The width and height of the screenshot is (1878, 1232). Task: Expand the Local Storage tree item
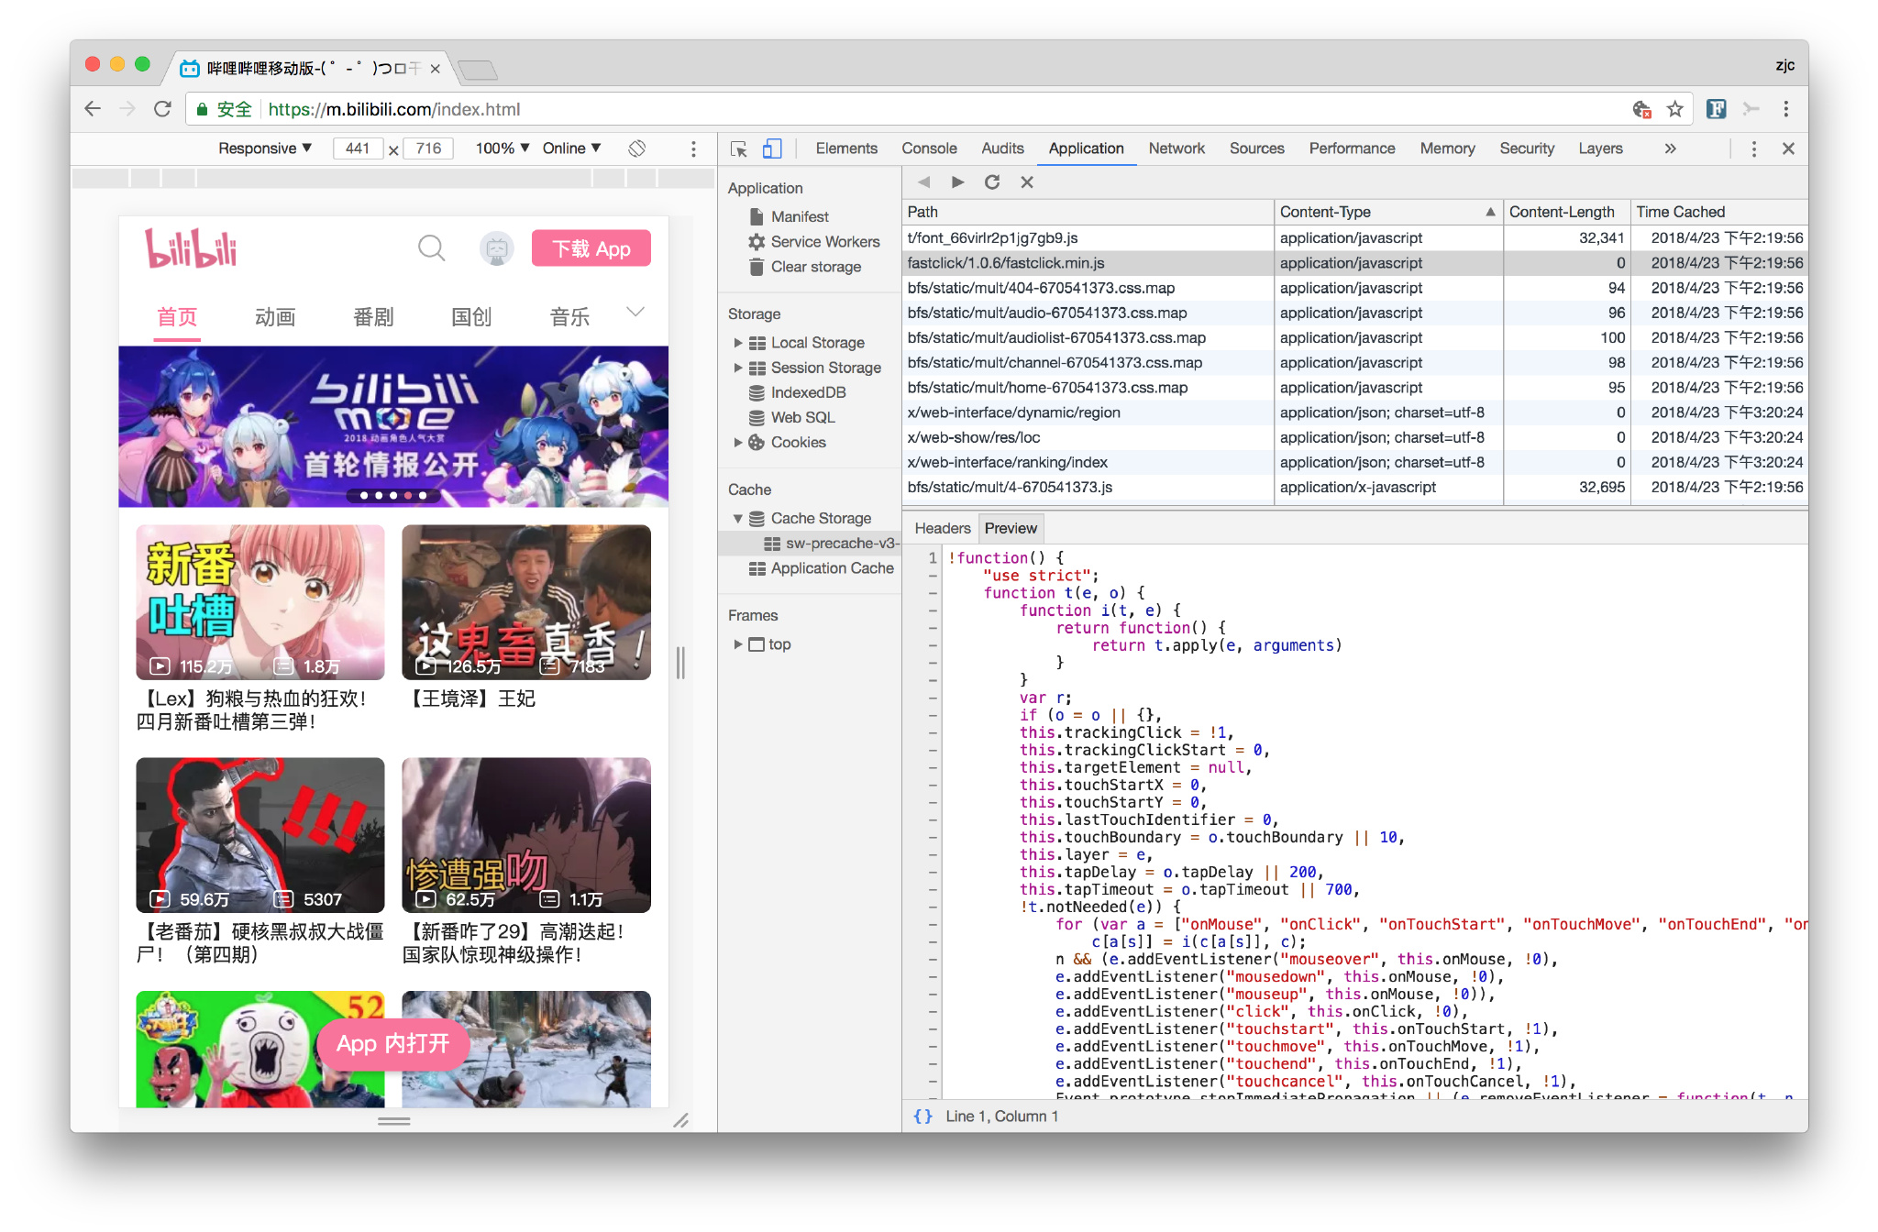pos(737,343)
